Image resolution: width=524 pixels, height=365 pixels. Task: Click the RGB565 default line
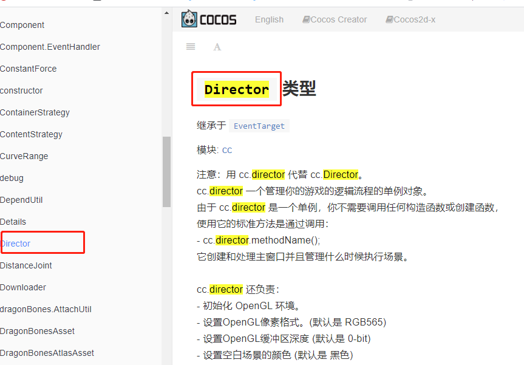coord(291,322)
